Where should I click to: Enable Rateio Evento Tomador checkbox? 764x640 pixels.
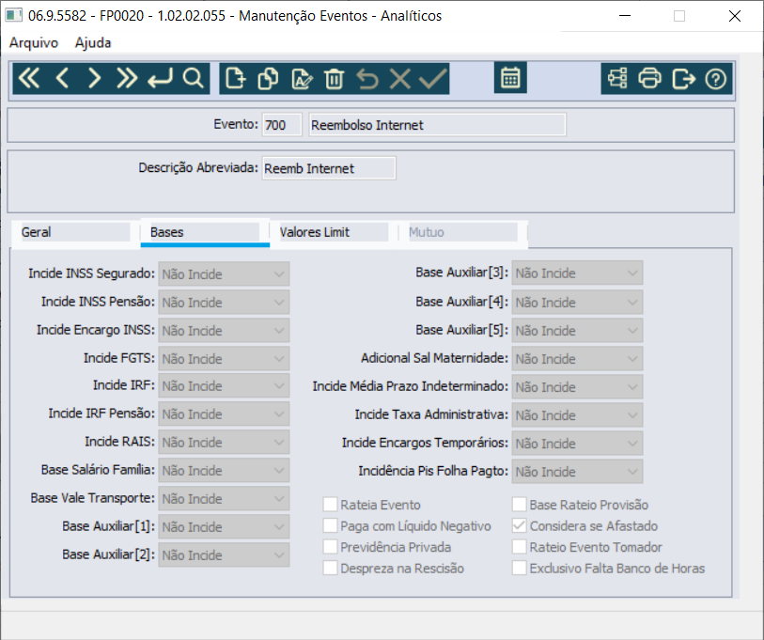pyautogui.click(x=520, y=546)
